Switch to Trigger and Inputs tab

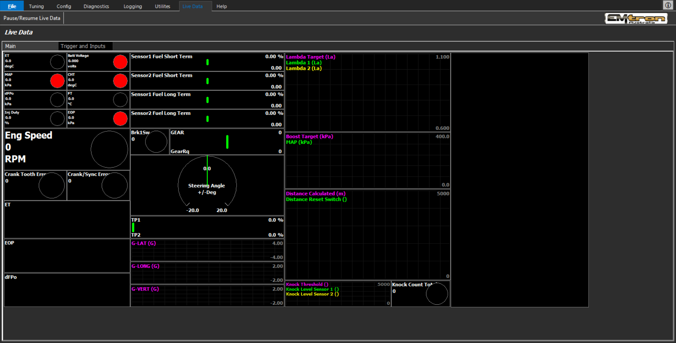pyautogui.click(x=86, y=46)
